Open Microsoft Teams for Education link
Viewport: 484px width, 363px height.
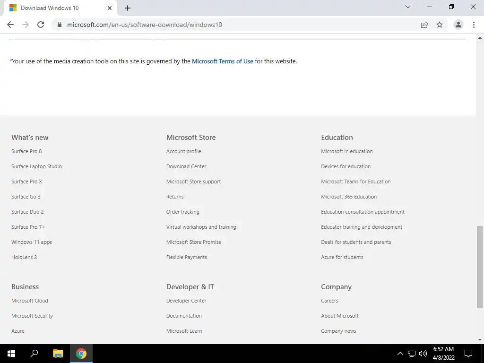[x=355, y=181]
